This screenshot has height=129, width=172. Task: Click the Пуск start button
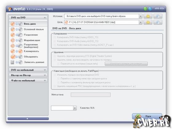click(147, 116)
